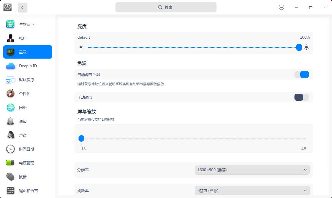The width and height of the screenshot is (332, 198).
Task: Select the Mouse settings entry
Action: point(23,177)
